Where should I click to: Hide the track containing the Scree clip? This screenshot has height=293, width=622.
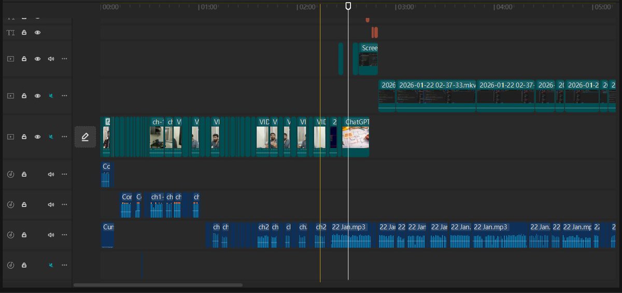click(37, 59)
